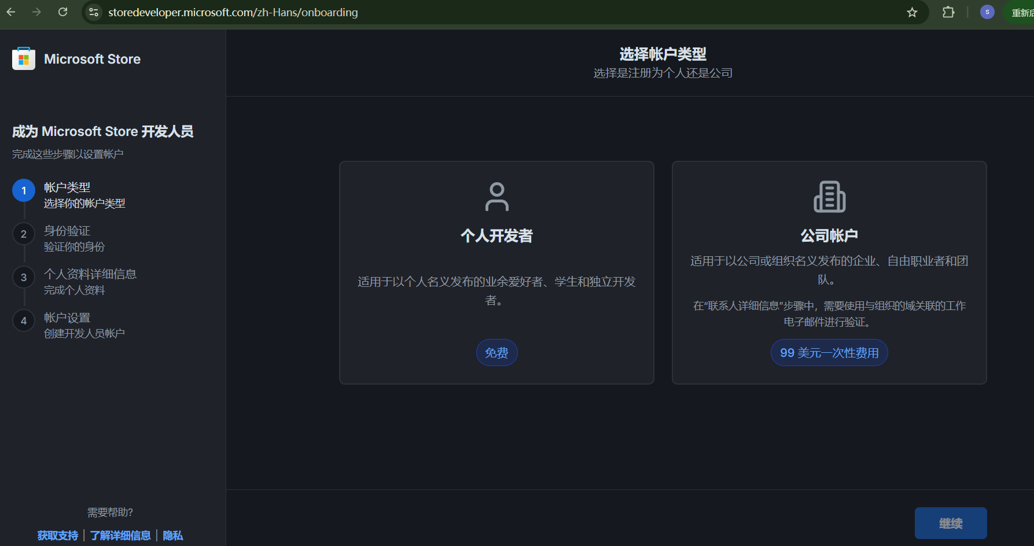Click the 免费 price badge
The width and height of the screenshot is (1034, 546).
click(x=496, y=353)
